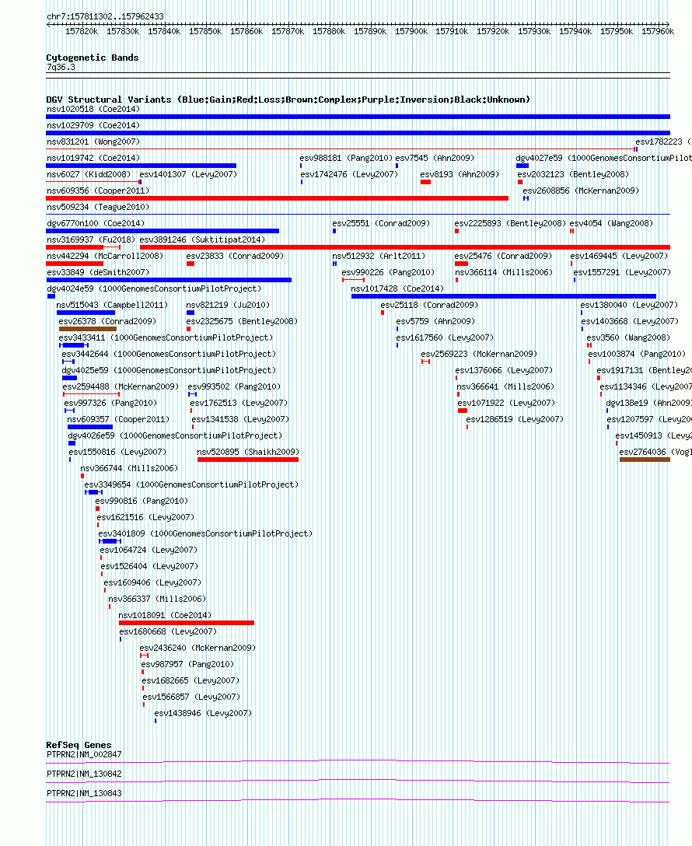Open esv2594488 (McKernan2009) variant
The height and width of the screenshot is (846, 692).
[x=121, y=386]
